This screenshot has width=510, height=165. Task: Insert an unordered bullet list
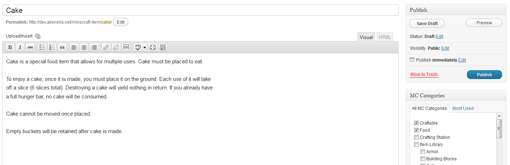pos(42,47)
